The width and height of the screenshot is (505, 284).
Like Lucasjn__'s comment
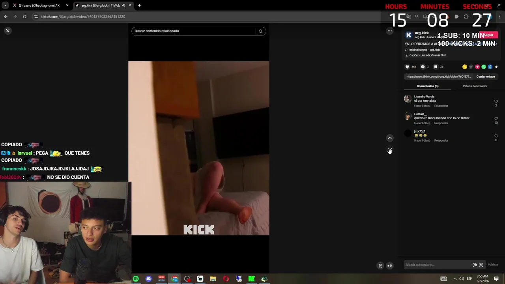pos(496,119)
